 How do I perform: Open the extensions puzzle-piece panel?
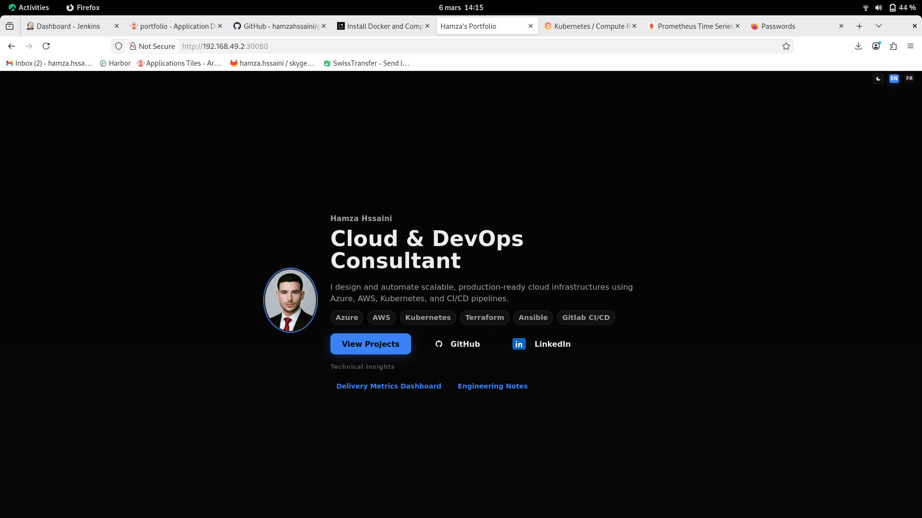tap(894, 46)
